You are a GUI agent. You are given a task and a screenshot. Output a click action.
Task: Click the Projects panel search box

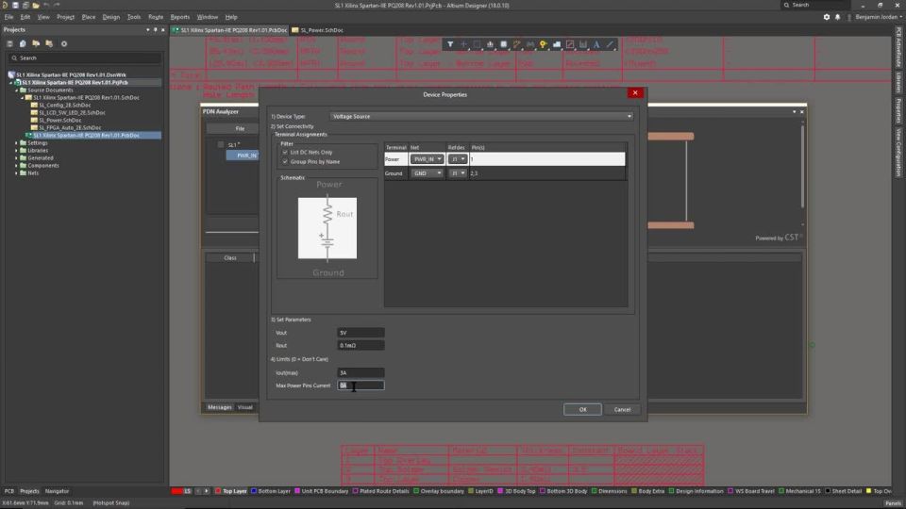point(85,58)
